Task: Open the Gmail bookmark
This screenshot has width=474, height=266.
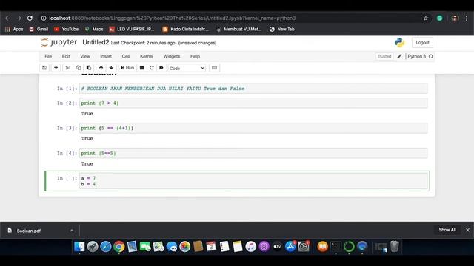Action: (x=39, y=30)
